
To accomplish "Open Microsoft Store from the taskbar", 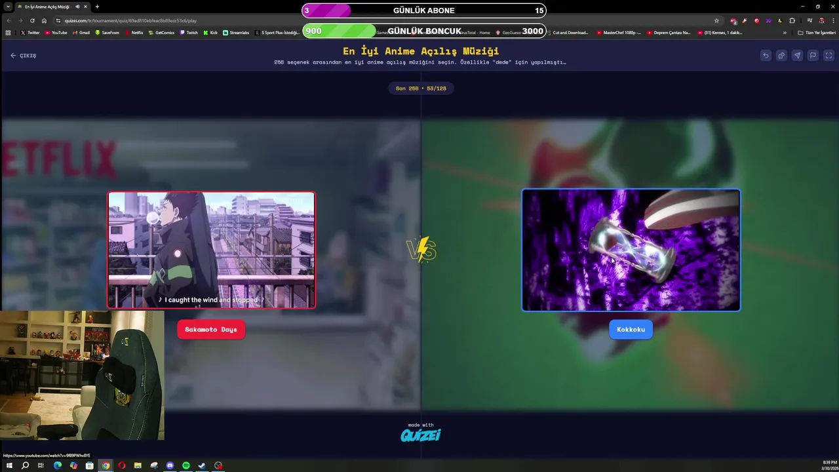I will 89,465.
